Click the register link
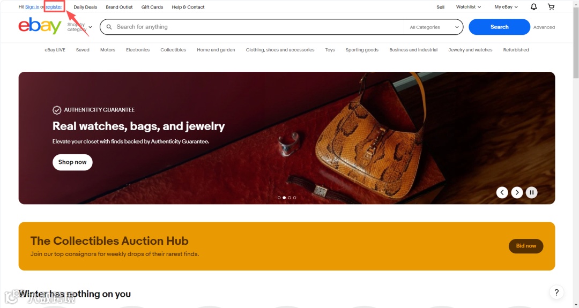Viewport: 579px width, 308px height. click(54, 6)
